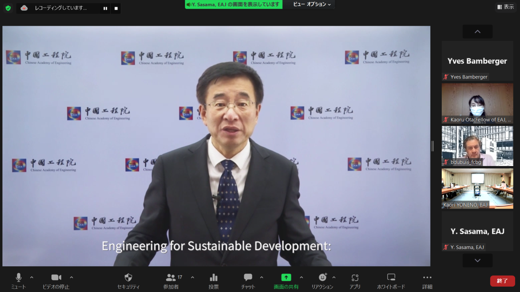The image size is (520, 292).
Task: Open the Apps icon
Action: [x=355, y=278]
